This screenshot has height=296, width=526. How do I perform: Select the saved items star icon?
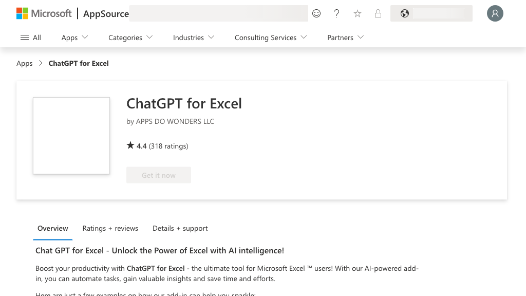357,14
